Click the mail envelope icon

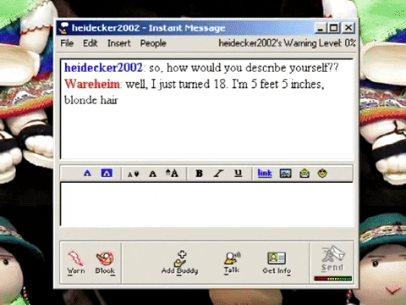point(304,173)
